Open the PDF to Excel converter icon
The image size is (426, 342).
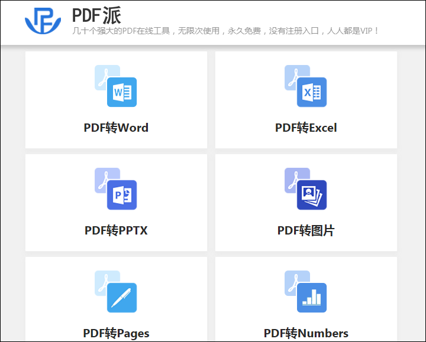pos(306,86)
